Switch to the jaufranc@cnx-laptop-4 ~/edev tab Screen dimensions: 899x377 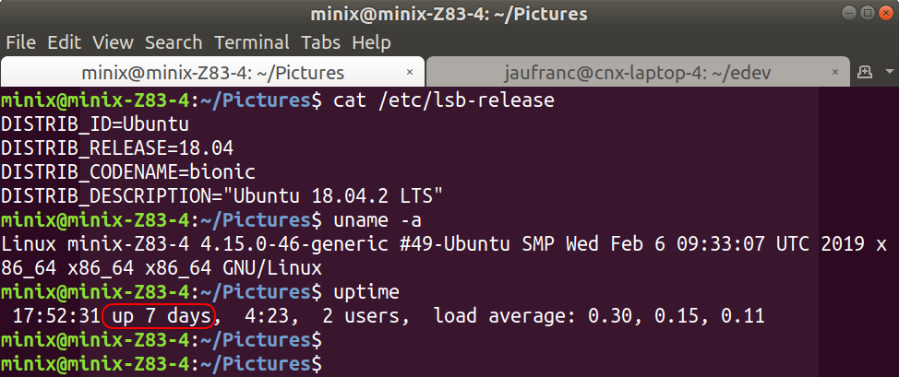[x=638, y=72]
